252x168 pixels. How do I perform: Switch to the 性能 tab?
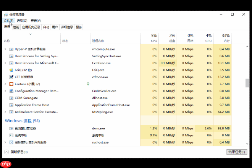point(16,27)
